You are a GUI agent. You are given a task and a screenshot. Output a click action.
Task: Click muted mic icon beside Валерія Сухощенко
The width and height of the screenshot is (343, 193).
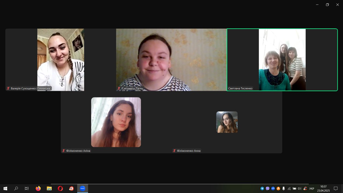(x=8, y=88)
